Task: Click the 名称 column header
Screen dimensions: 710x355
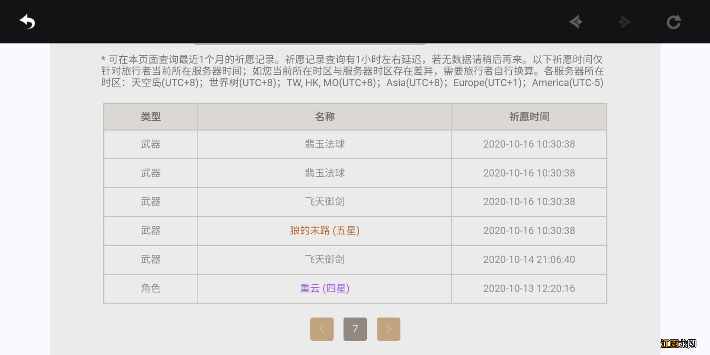Action: click(x=325, y=117)
